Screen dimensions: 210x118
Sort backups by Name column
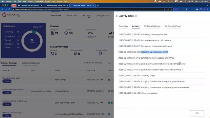6,70
